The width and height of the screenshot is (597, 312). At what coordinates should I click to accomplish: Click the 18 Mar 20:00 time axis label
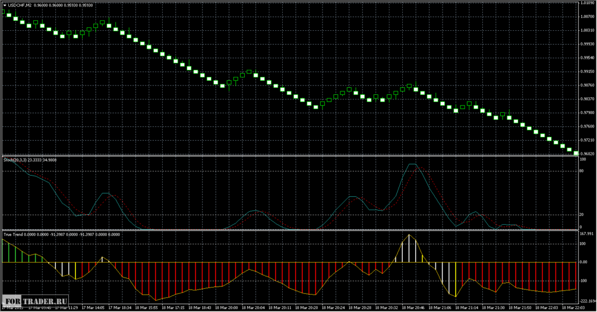coord(226,308)
